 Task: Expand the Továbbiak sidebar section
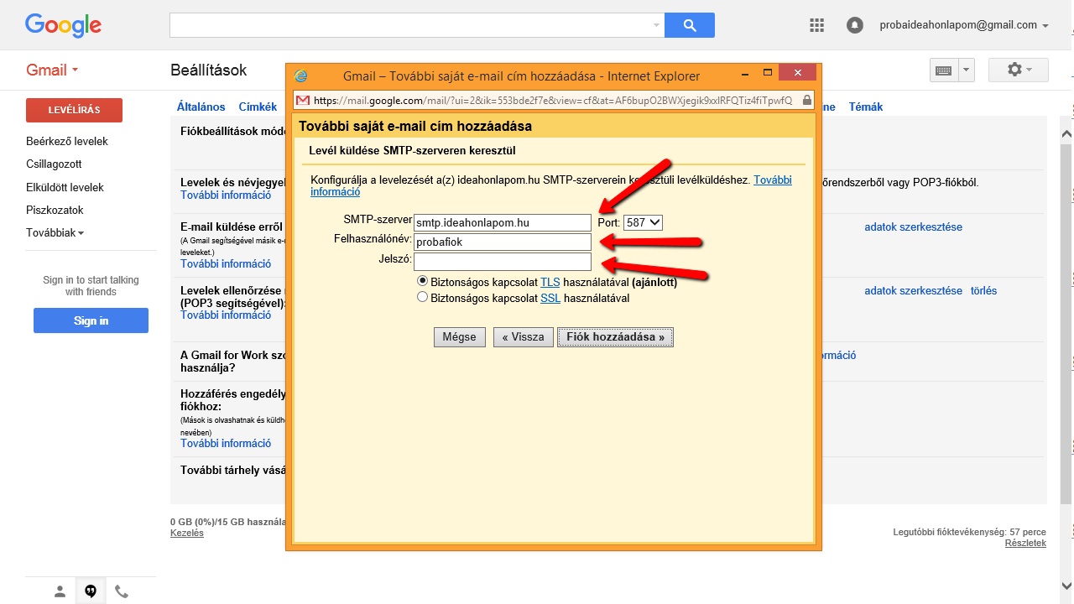tap(55, 232)
